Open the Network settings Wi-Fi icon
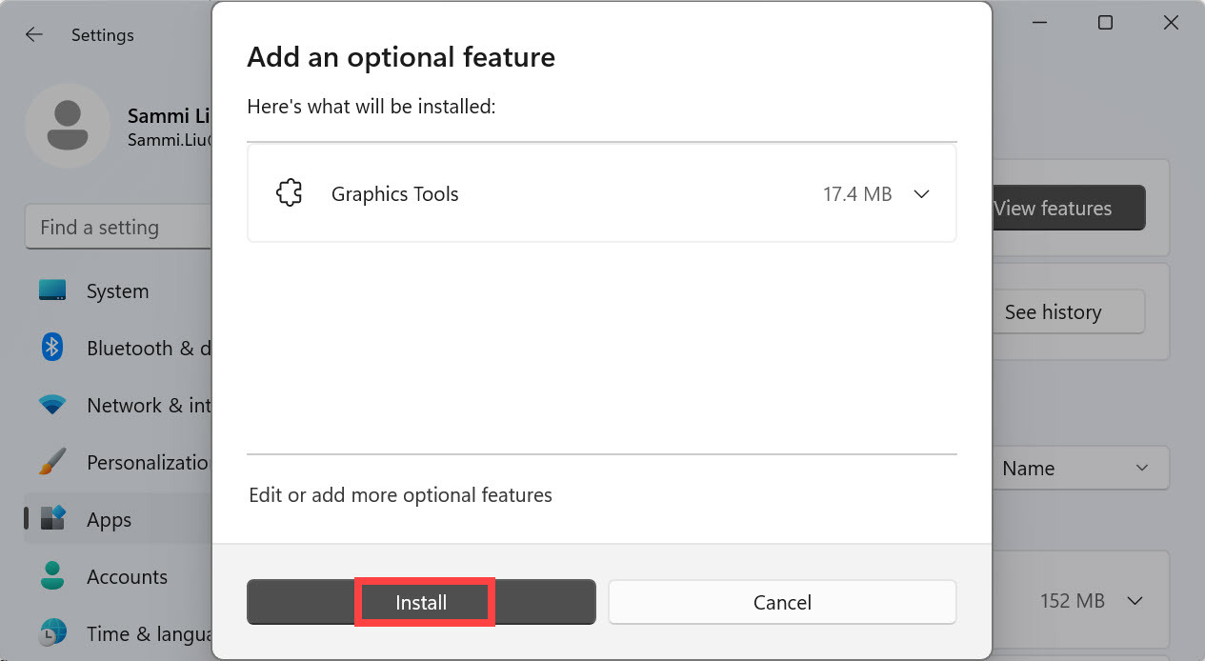Screen dimensions: 1205x661 click(52, 405)
